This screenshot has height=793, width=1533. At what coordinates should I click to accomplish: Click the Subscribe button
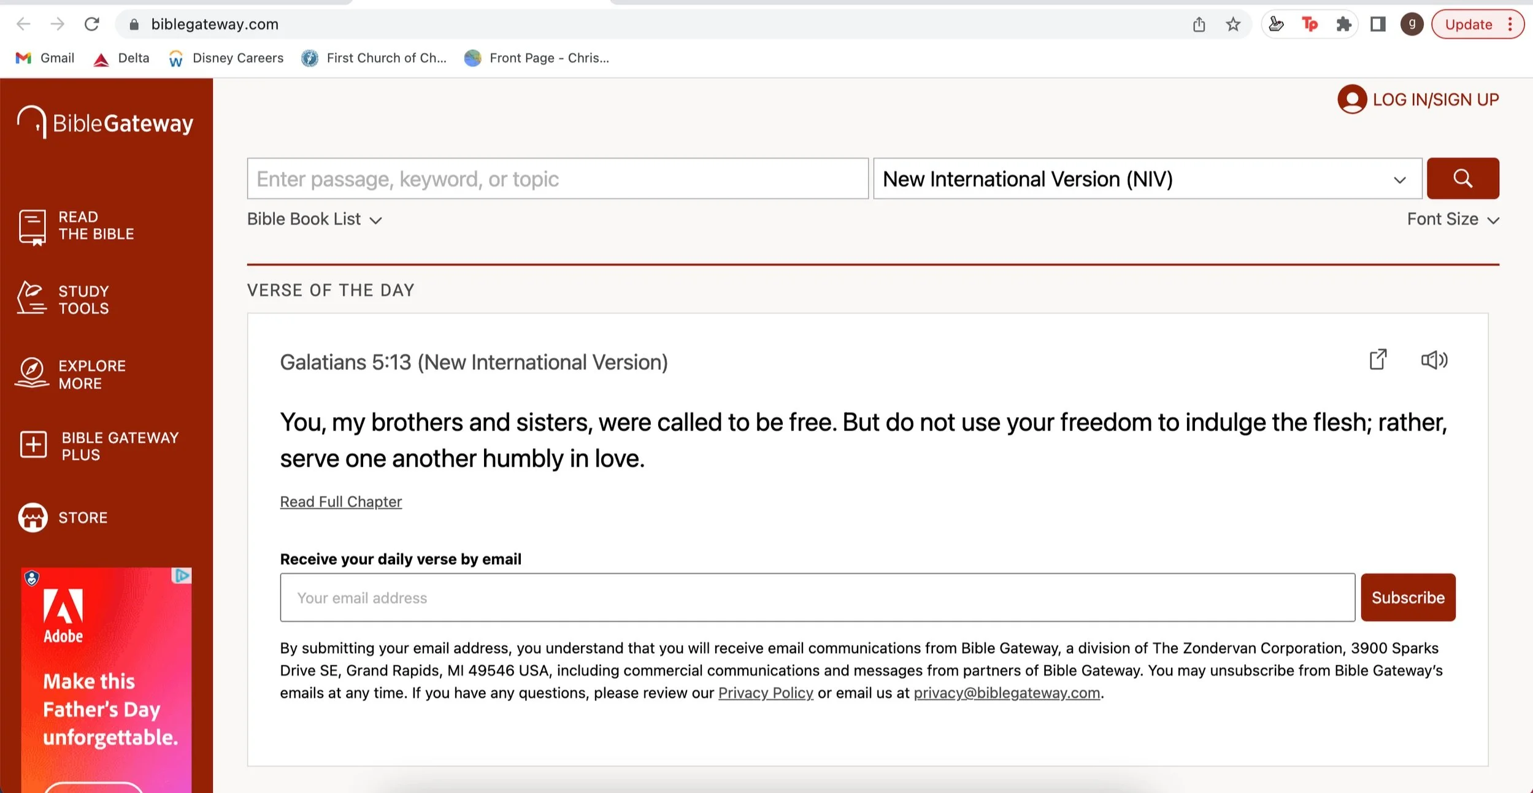tap(1407, 597)
